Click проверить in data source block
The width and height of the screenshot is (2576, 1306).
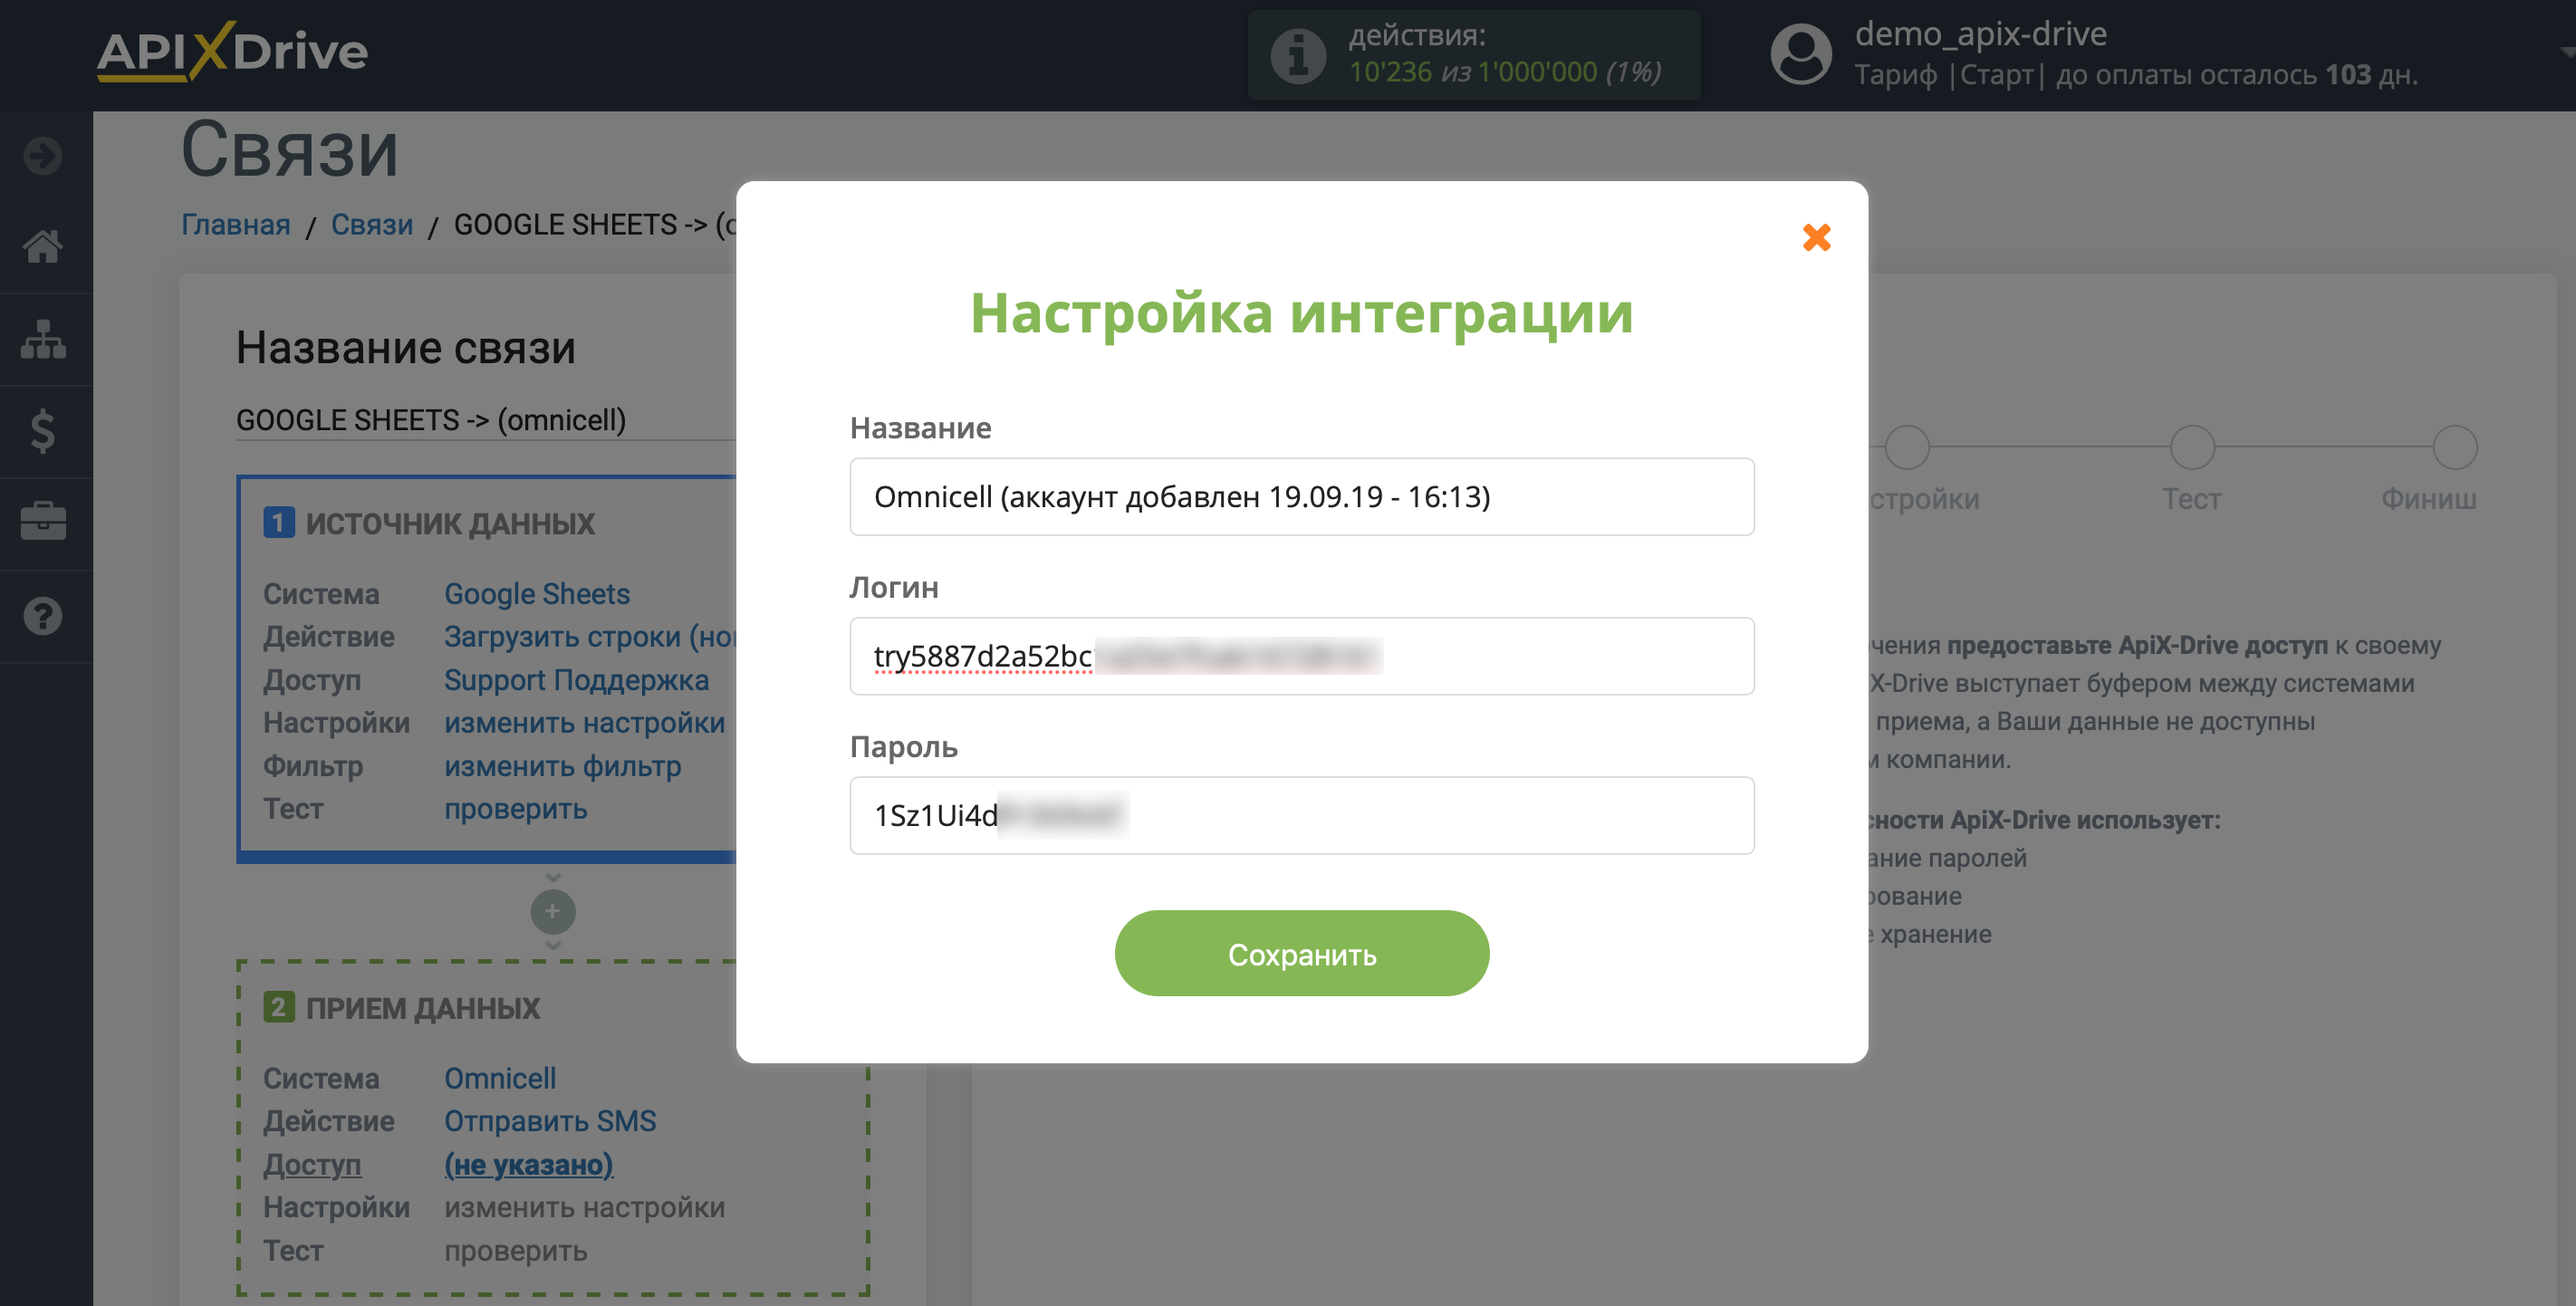coord(516,809)
